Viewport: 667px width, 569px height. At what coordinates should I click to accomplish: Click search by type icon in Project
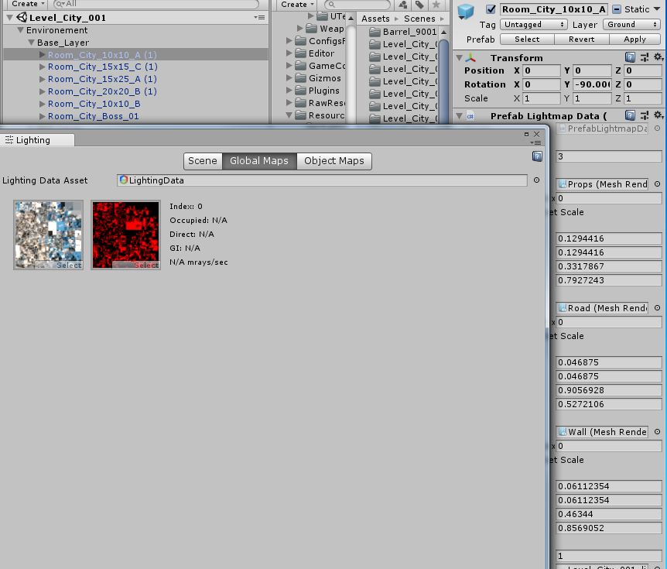(402, 5)
